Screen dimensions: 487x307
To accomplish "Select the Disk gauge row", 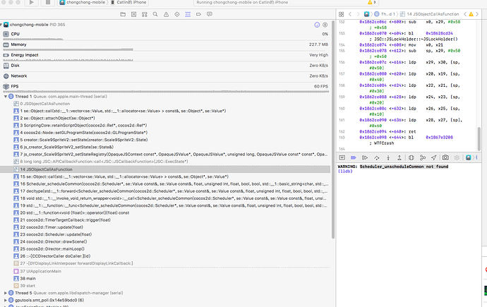I will 166,66.
